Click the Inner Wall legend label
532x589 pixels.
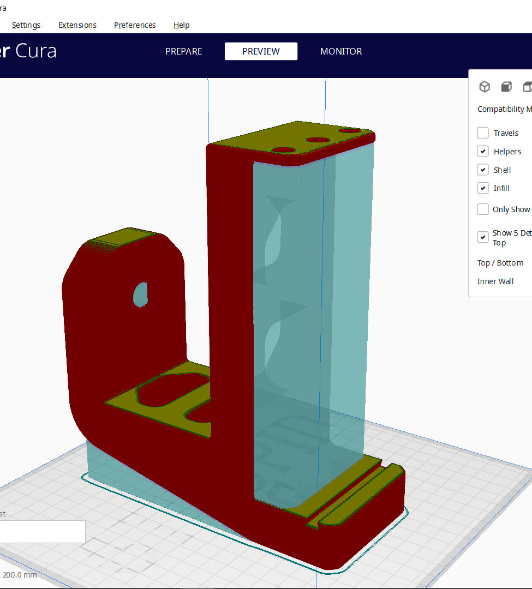point(495,281)
